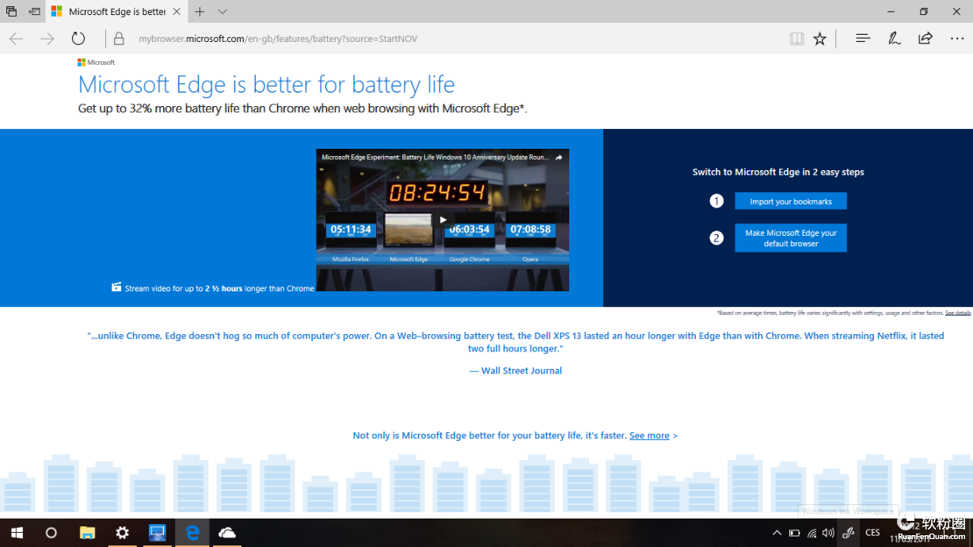The image size is (973, 547).
Task: Click the Reading view book icon
Action: pos(796,39)
